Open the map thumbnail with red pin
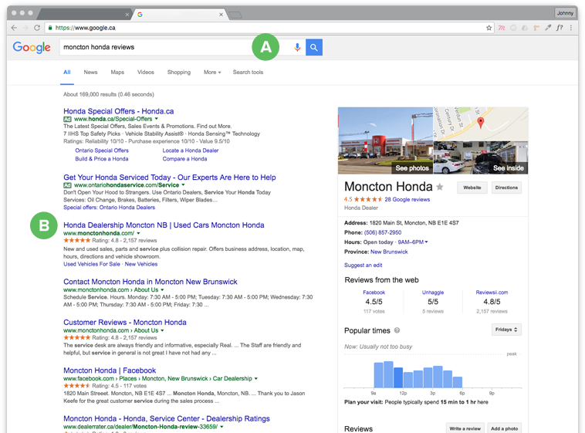 481,124
